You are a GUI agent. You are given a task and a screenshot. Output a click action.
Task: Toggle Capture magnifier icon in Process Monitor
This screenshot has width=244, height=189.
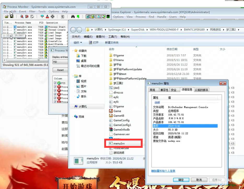pyautogui.click(x=22, y=16)
